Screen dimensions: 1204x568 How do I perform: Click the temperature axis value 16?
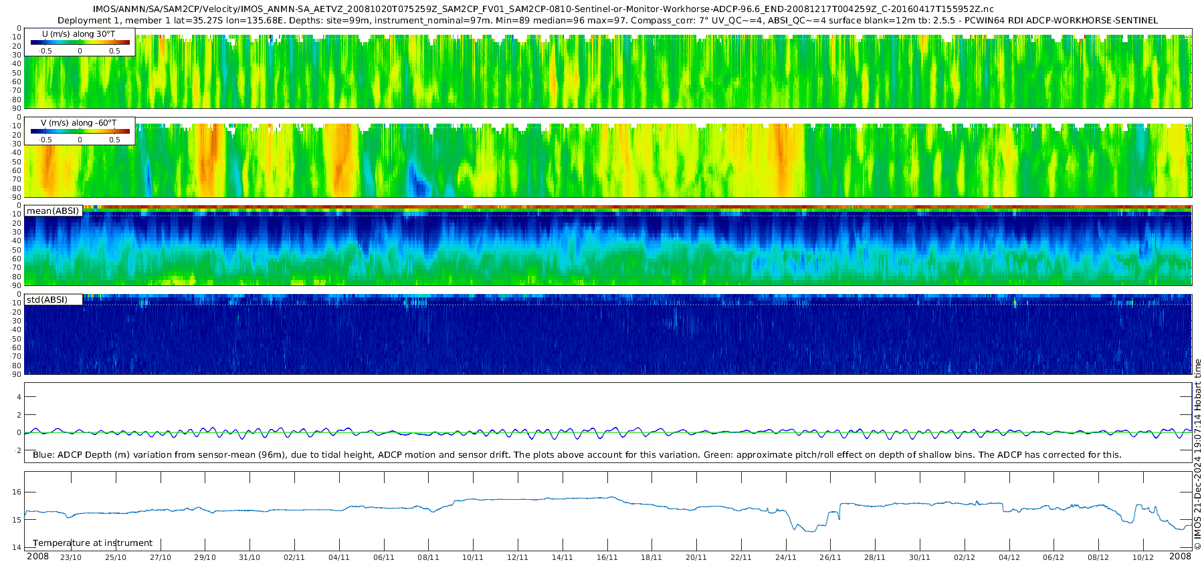[17, 492]
